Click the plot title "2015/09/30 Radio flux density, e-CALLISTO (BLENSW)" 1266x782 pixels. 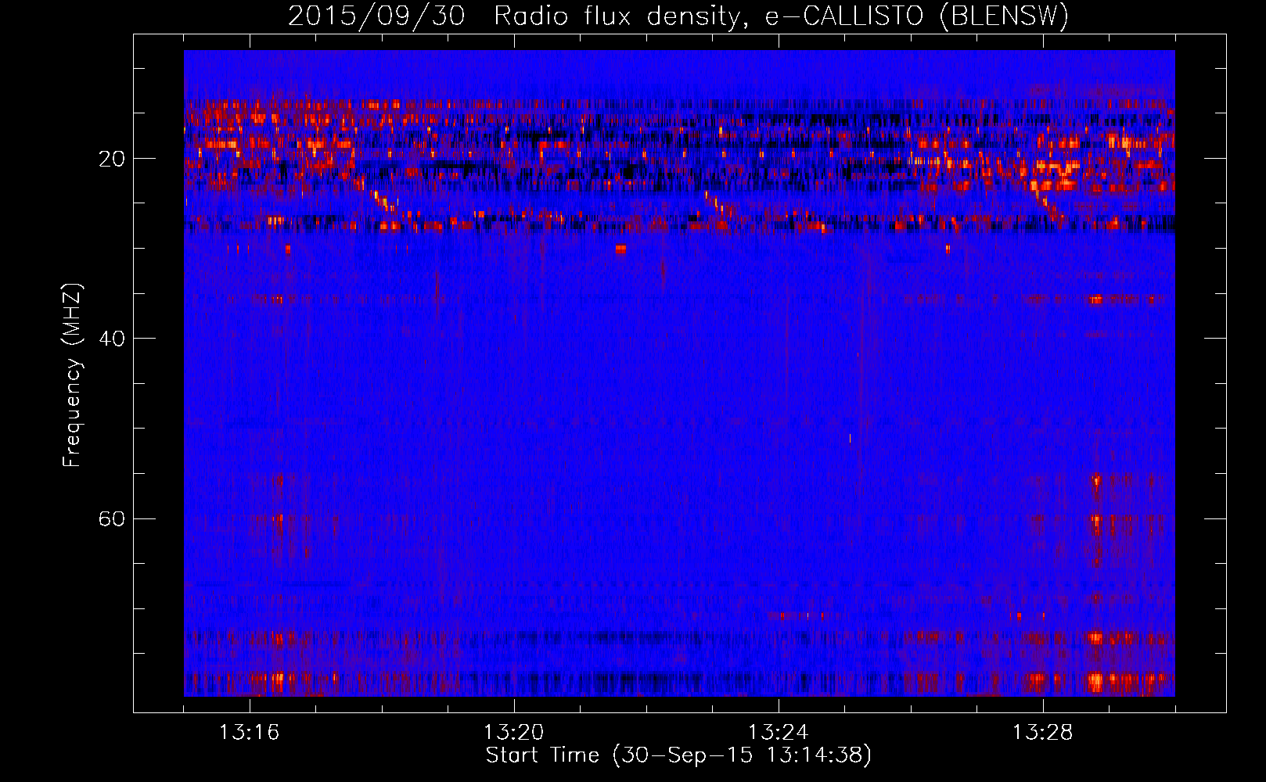click(x=678, y=16)
